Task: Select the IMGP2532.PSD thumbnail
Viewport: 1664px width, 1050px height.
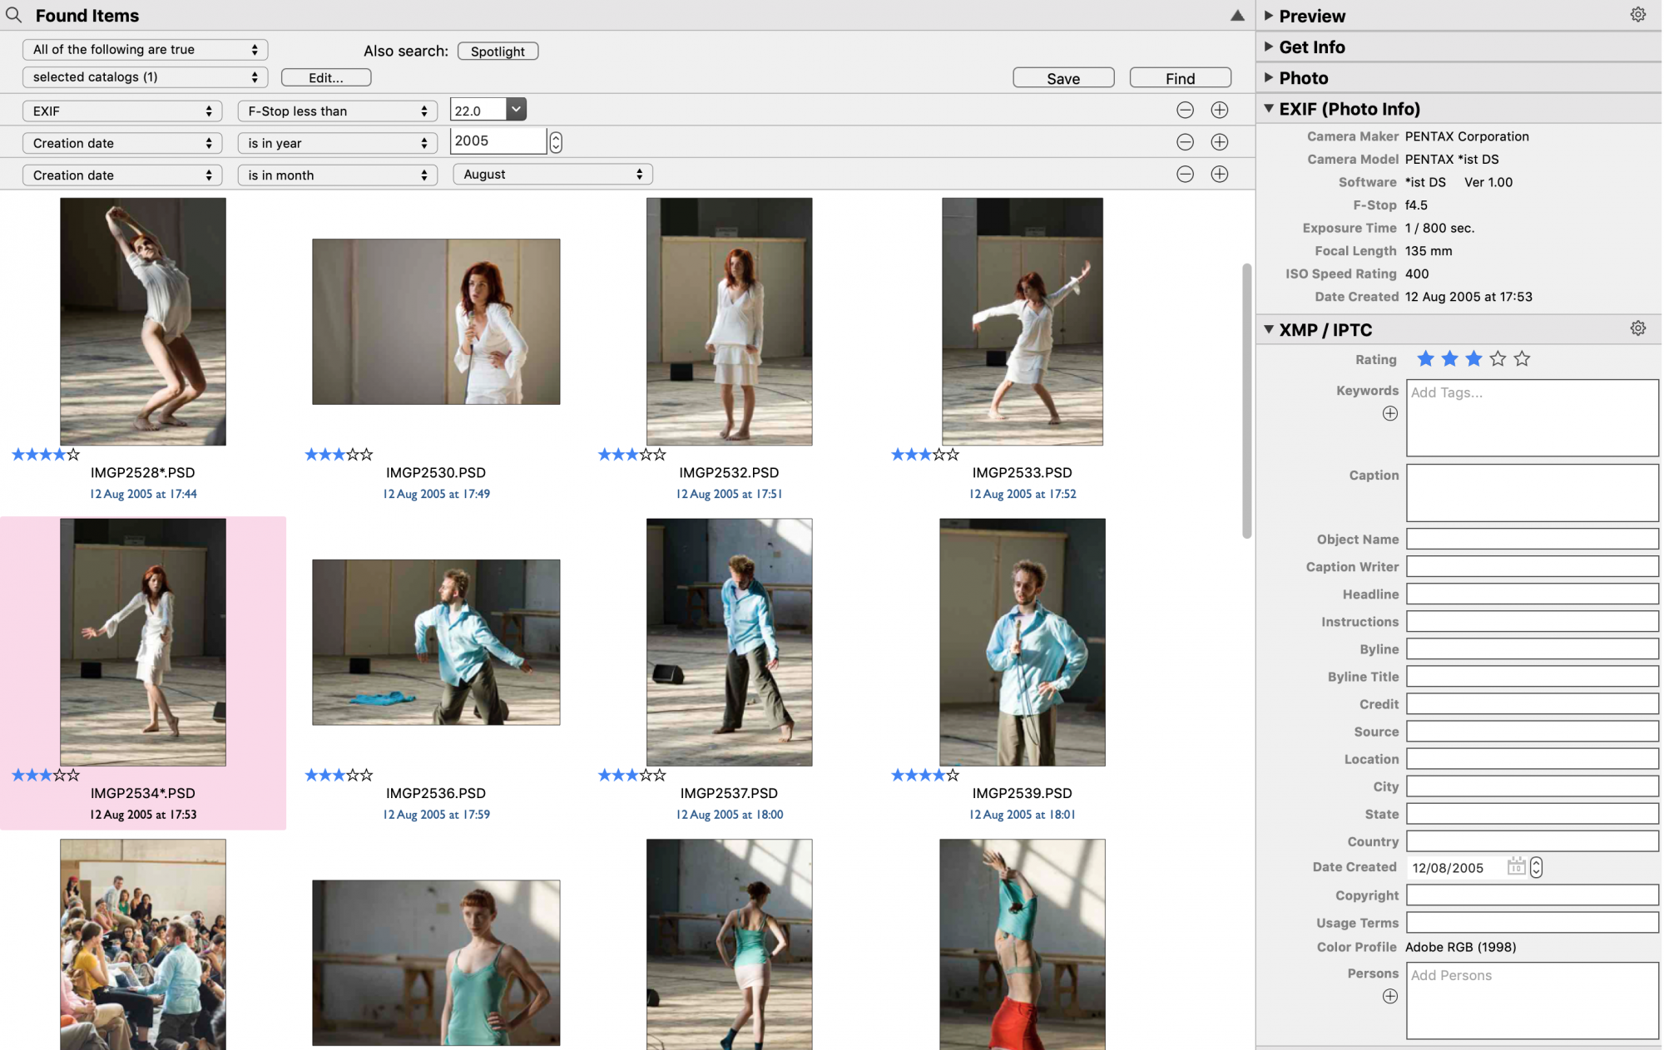Action: point(729,321)
